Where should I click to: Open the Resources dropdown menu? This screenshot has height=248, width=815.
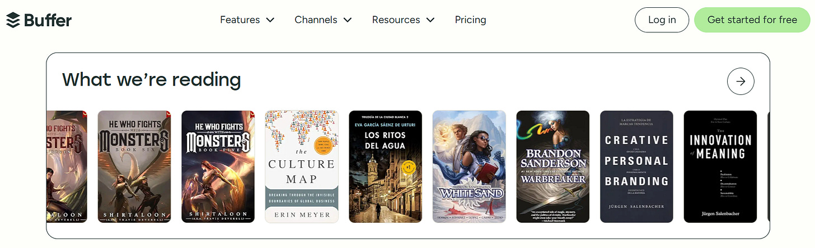click(403, 20)
